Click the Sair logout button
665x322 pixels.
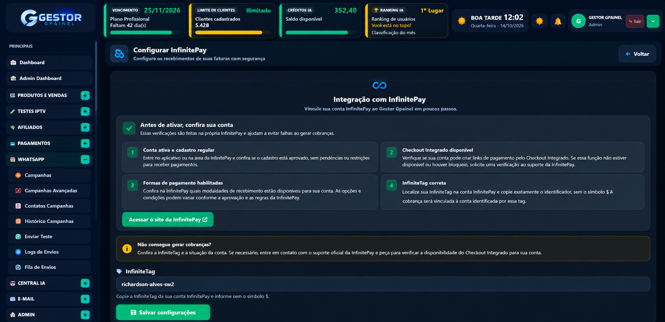(x=635, y=21)
